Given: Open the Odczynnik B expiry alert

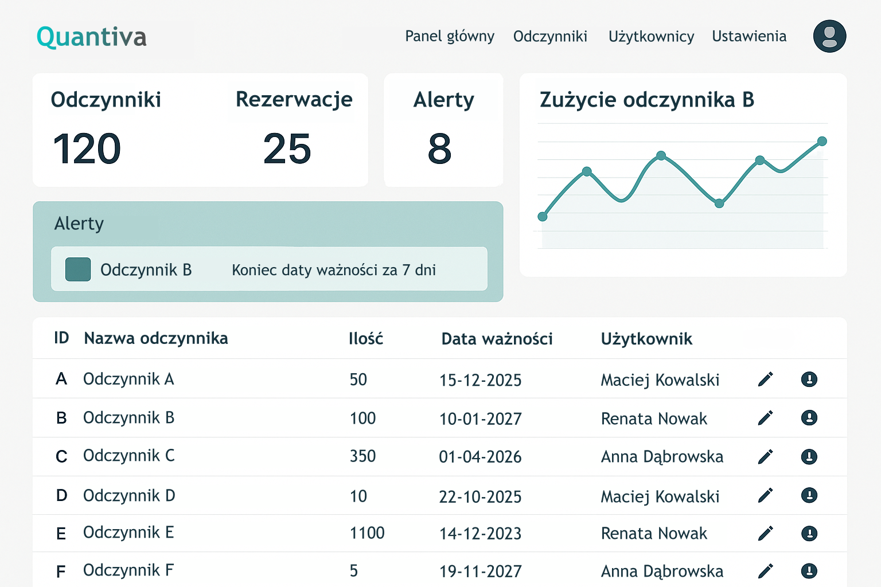Looking at the screenshot, I should click(269, 269).
